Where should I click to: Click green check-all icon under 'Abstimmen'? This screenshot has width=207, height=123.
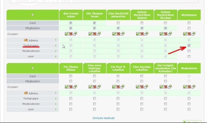185,34
